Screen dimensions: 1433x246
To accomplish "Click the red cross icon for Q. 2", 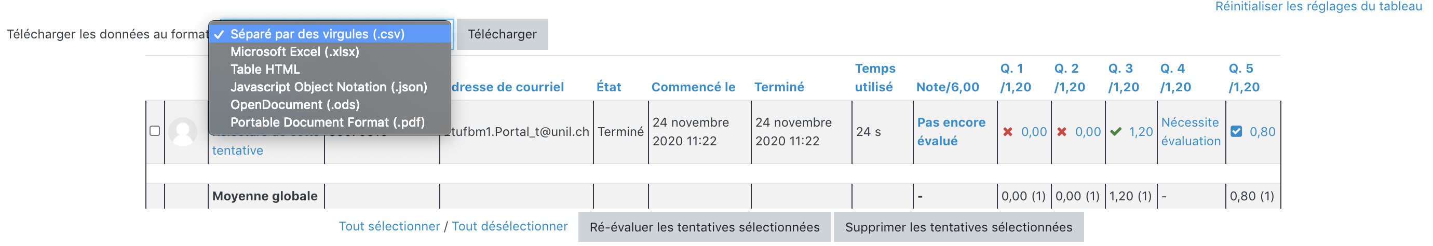I will (1061, 132).
